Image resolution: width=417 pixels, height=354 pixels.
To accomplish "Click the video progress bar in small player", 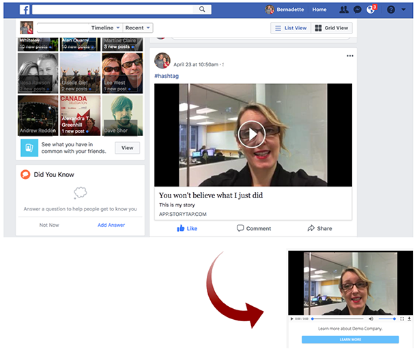I will pos(338,318).
